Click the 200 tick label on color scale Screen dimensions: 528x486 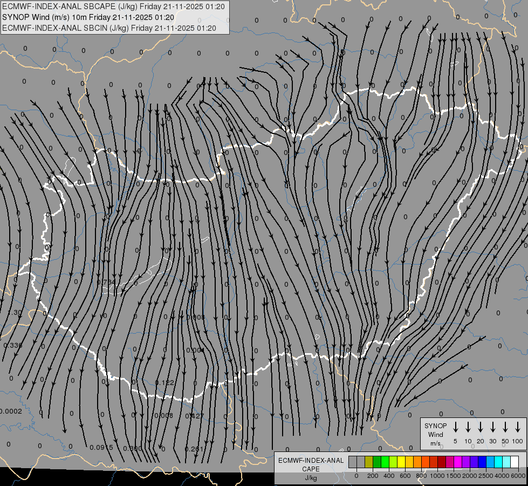point(373,476)
